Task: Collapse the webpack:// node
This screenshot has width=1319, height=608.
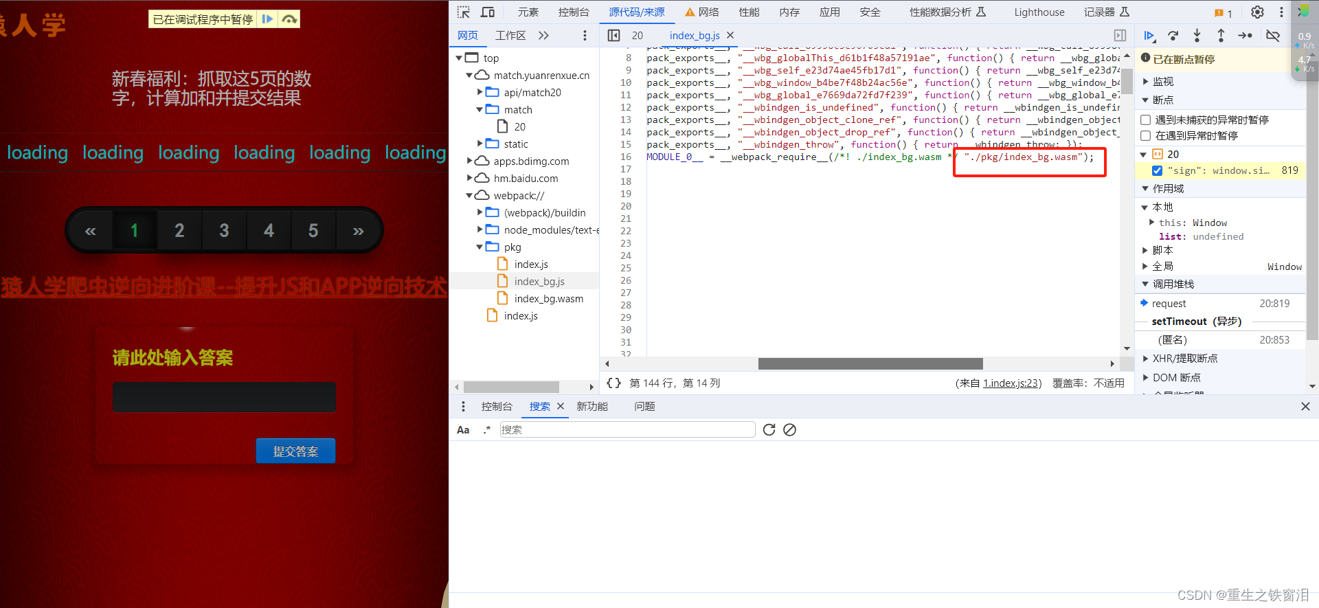Action: (470, 196)
